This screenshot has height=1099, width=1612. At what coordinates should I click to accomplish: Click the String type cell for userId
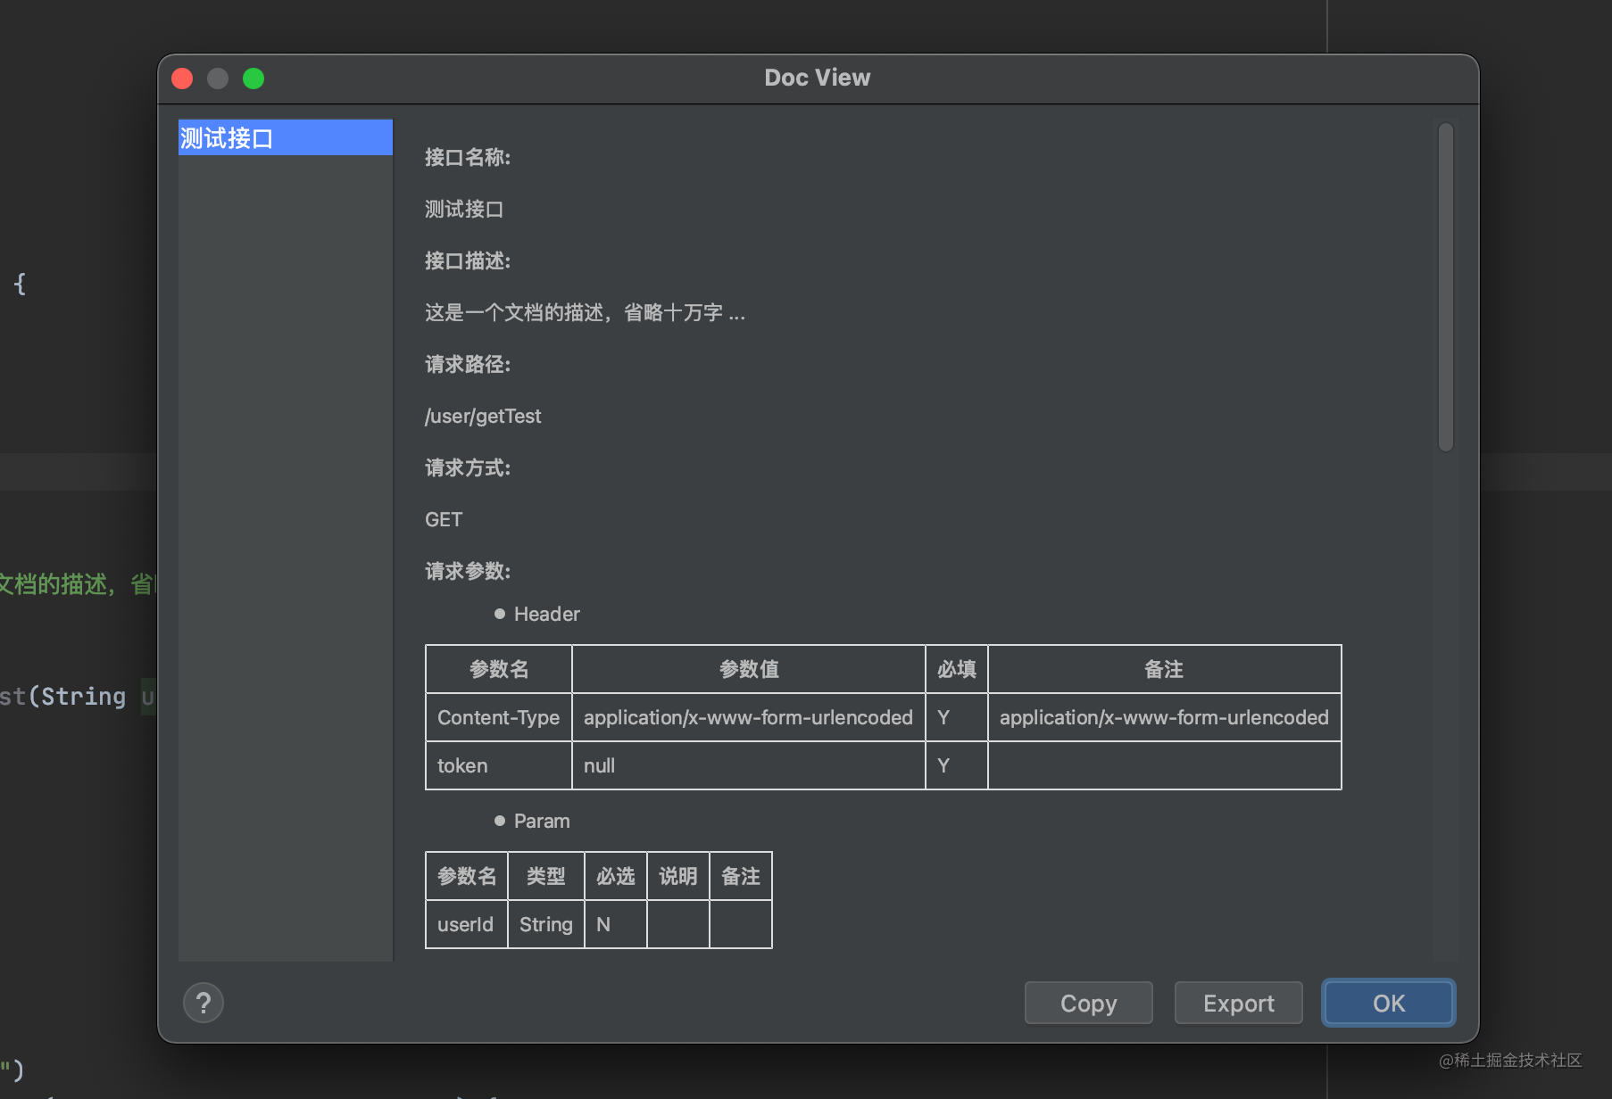click(545, 924)
